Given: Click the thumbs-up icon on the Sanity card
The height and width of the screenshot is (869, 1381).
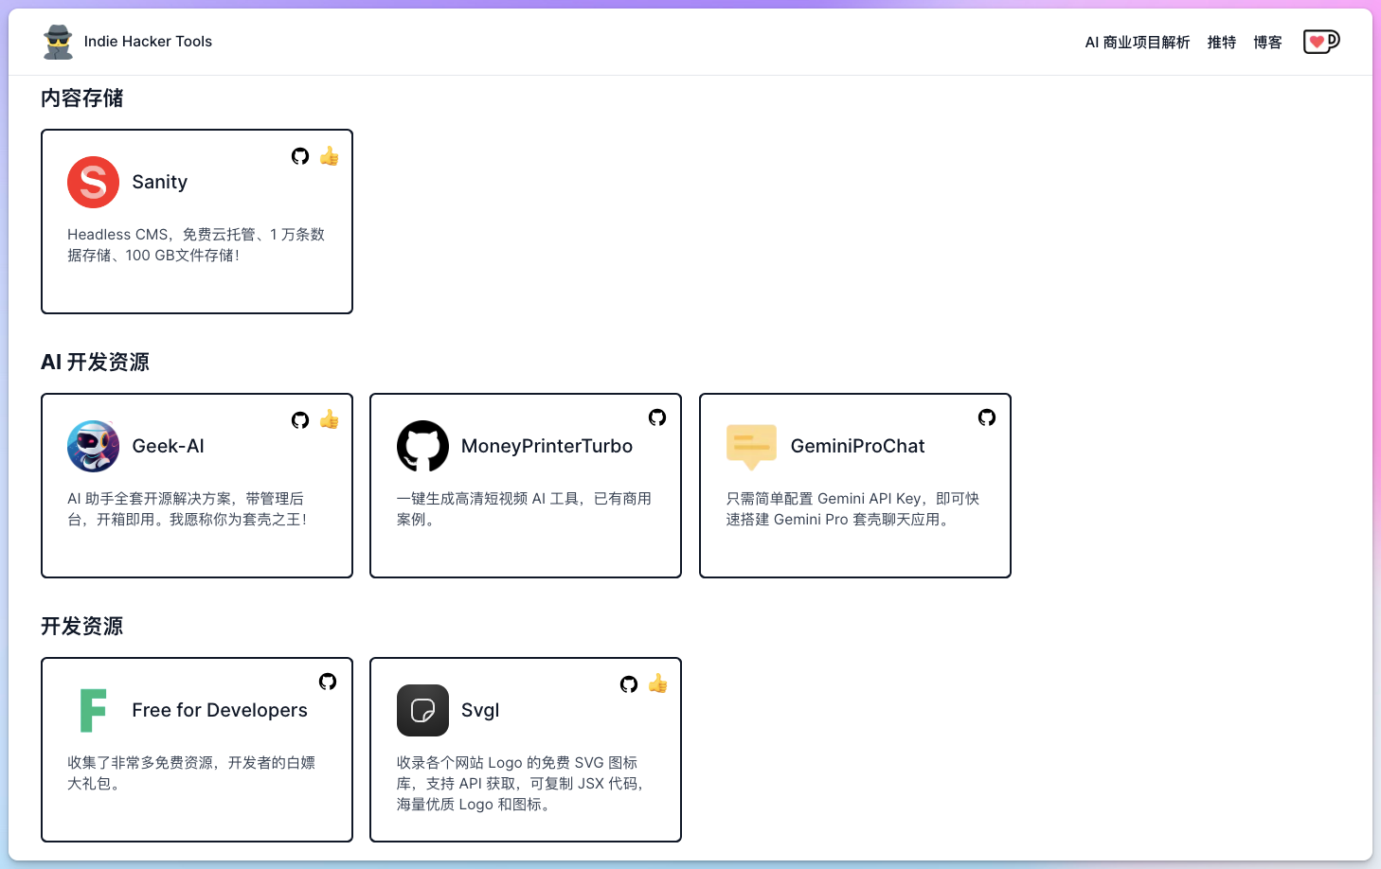Looking at the screenshot, I should pyautogui.click(x=329, y=156).
